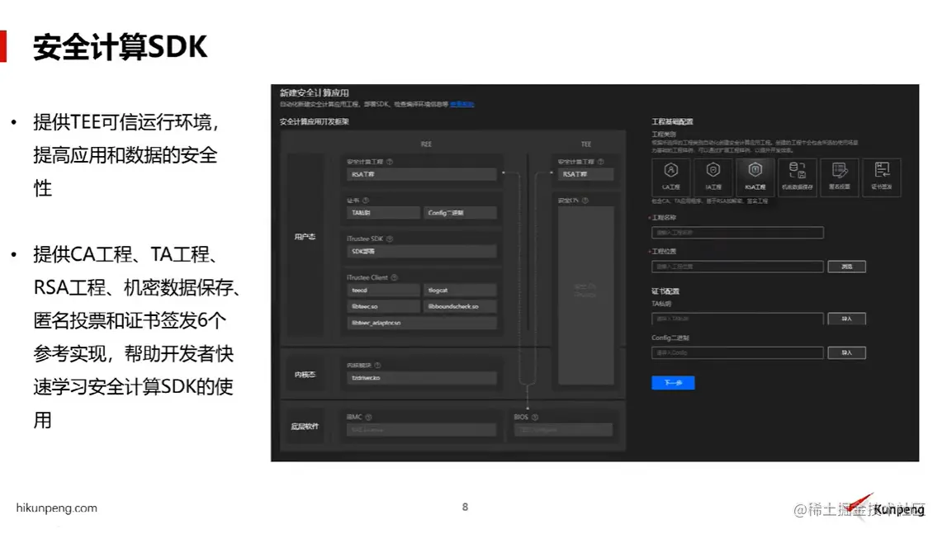The height and width of the screenshot is (534, 942).
Task: Open help icon beside 证书 label
Action: [365, 200]
